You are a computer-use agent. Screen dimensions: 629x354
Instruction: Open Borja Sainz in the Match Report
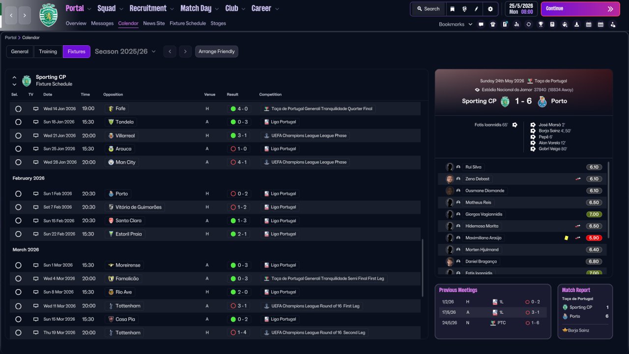(x=578, y=330)
